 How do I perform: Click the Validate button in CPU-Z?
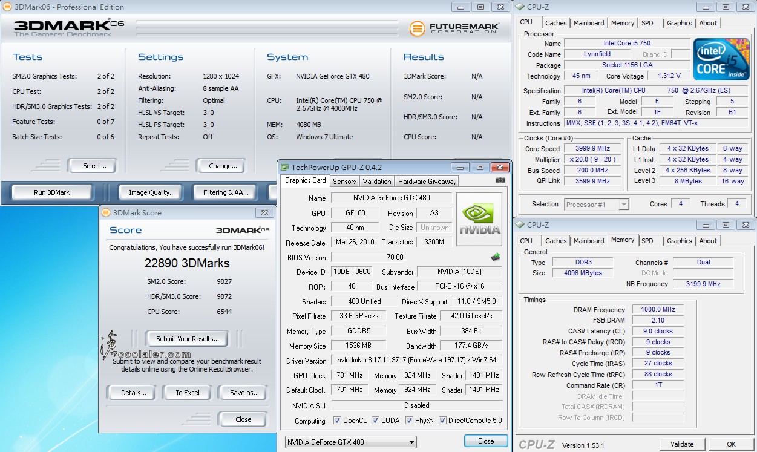(x=682, y=444)
